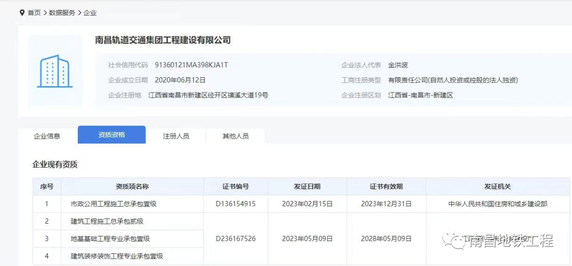Click company name 南昌轨道交通集团工程建设有限公司

click(x=163, y=40)
